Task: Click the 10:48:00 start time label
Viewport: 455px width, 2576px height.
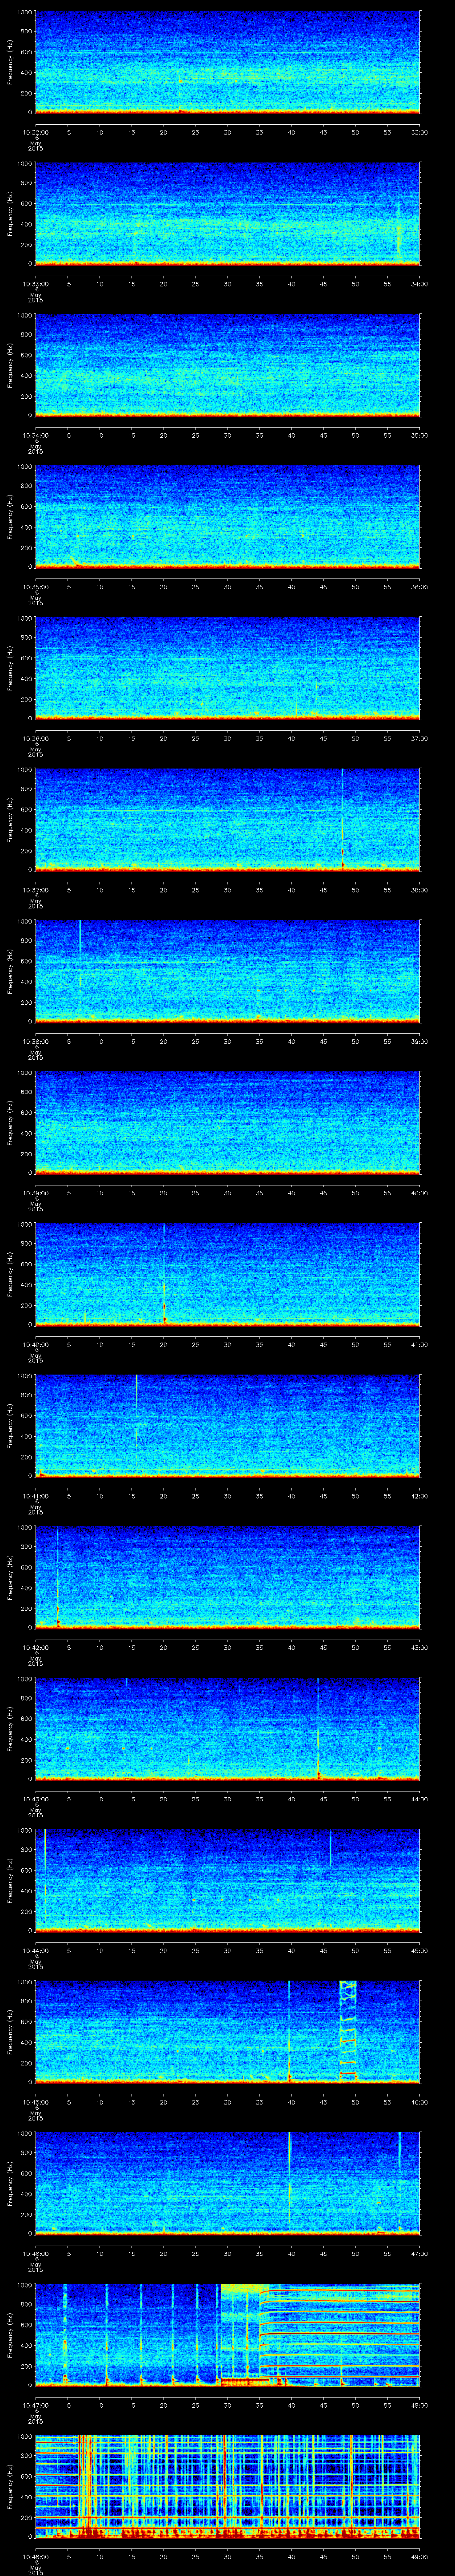Action: 35,2556
